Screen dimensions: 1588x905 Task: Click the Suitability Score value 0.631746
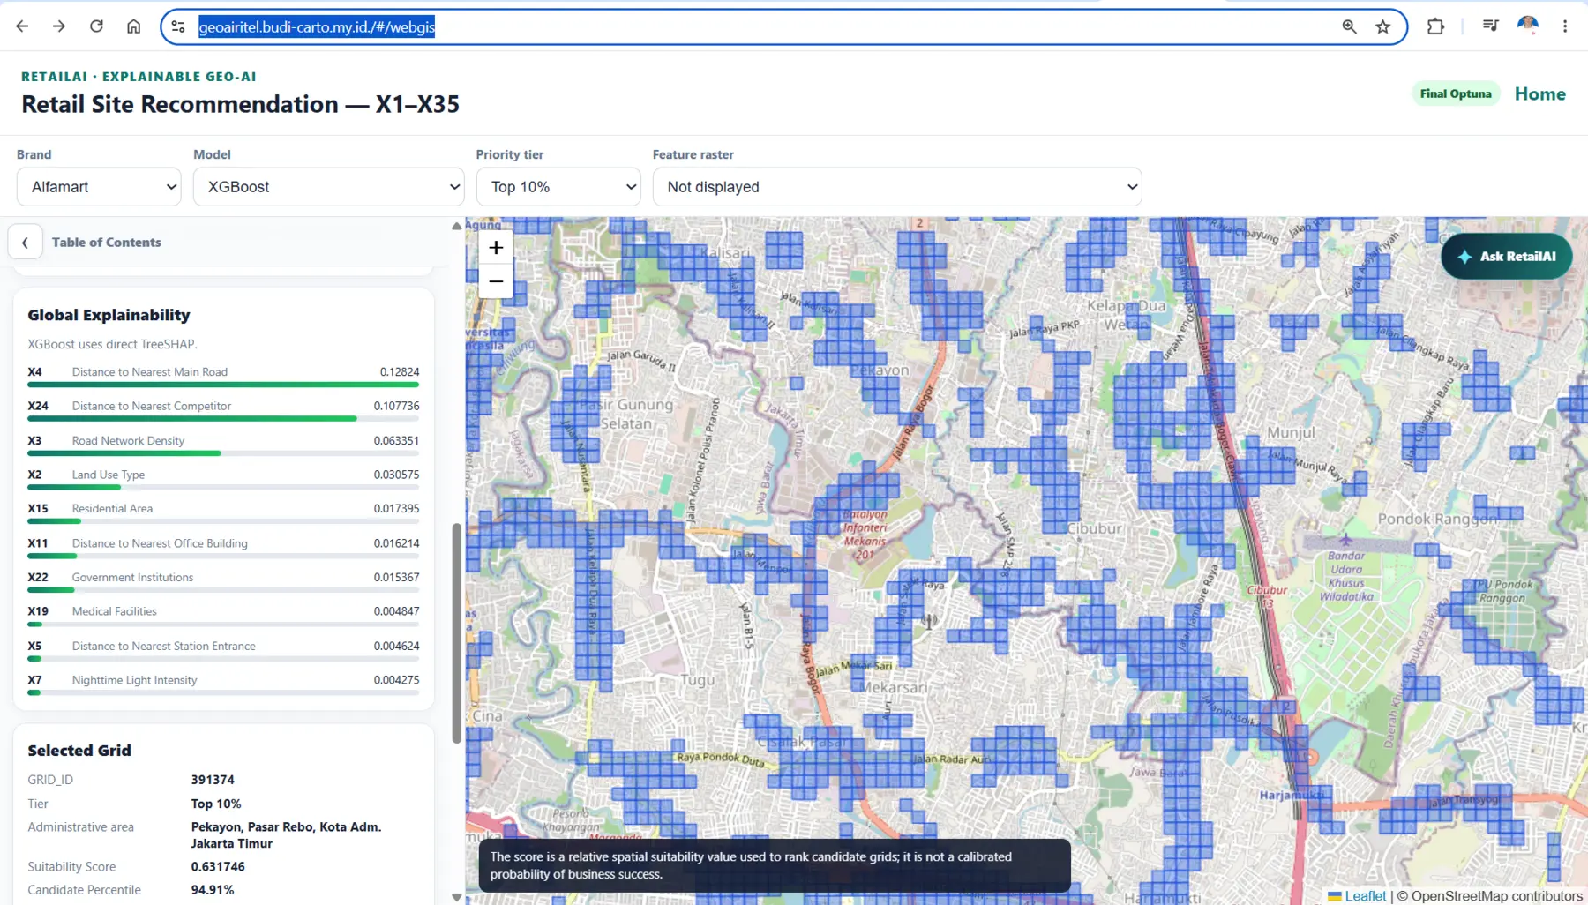[x=218, y=867]
